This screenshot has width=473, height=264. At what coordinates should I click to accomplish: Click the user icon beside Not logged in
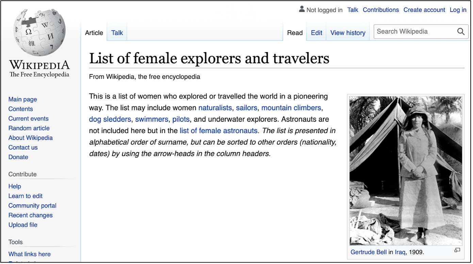pyautogui.click(x=301, y=10)
